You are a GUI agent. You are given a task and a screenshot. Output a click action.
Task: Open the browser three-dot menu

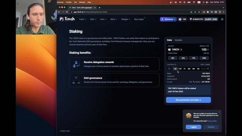(223, 12)
